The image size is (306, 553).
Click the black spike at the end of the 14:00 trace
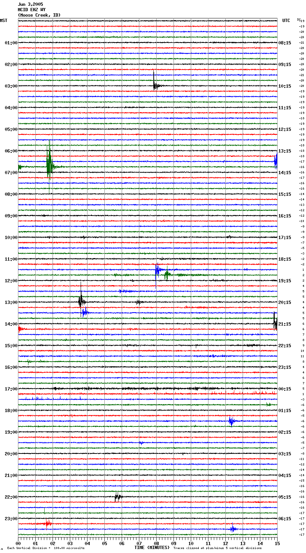(x=275, y=321)
